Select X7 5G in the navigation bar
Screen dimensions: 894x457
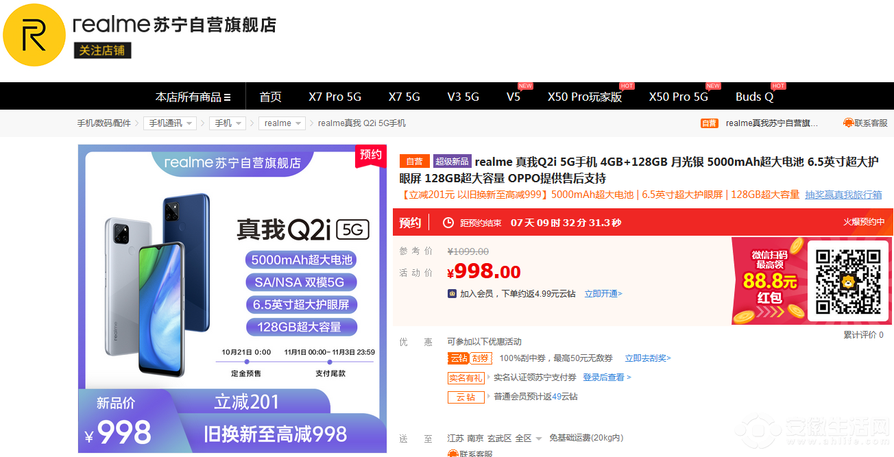pos(404,97)
